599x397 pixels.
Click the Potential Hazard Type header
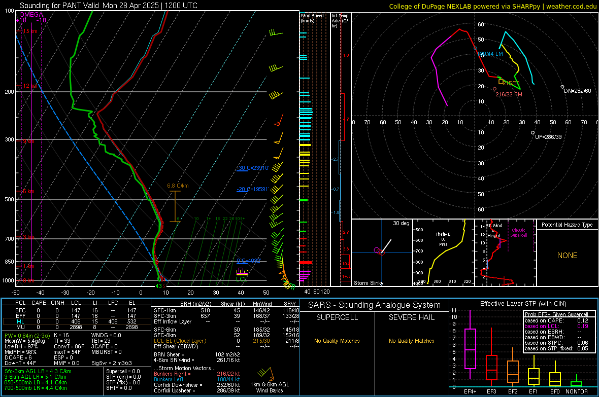point(567,225)
